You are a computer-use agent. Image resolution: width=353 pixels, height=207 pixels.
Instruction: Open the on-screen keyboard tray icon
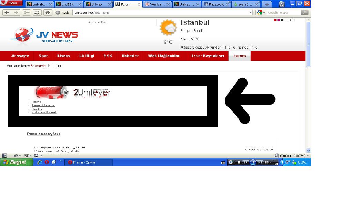point(223,162)
